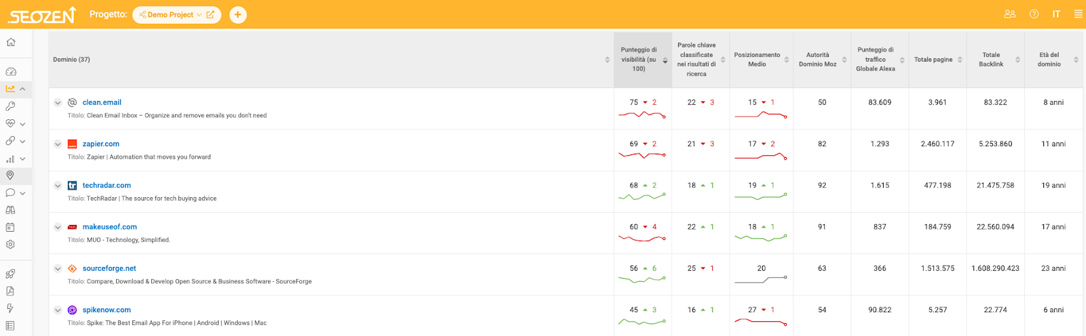Click backlink value 1.608.290.423
This screenshot has height=336, width=1086.
click(995, 268)
